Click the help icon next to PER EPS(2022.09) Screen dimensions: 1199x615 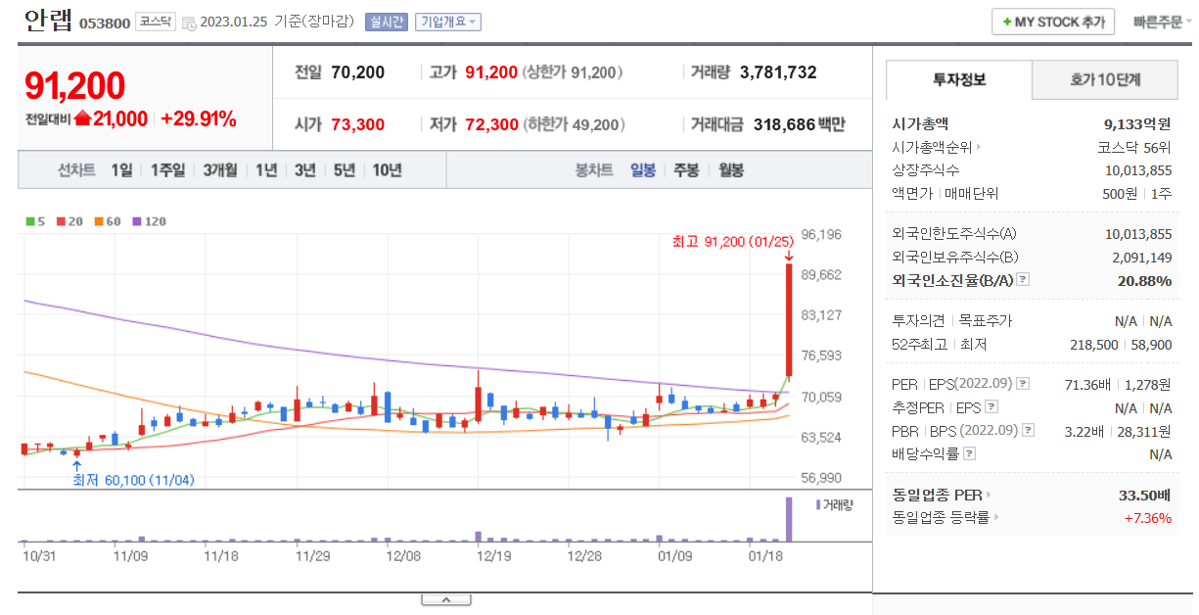(x=1023, y=384)
